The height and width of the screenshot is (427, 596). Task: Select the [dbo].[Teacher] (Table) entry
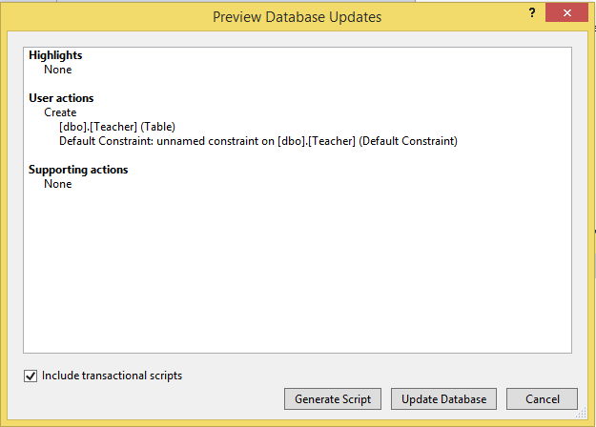116,127
